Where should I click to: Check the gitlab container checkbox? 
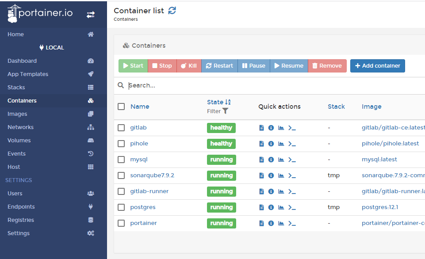pos(121,128)
